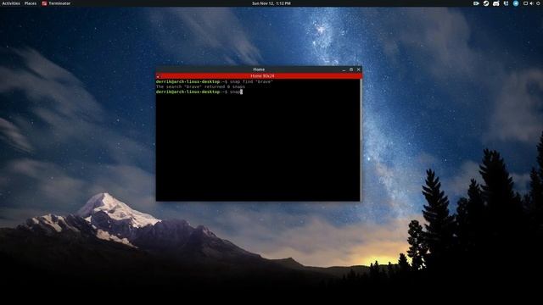This screenshot has width=543, height=305.
Task: Open the Discord tray icon
Action: tap(495, 3)
